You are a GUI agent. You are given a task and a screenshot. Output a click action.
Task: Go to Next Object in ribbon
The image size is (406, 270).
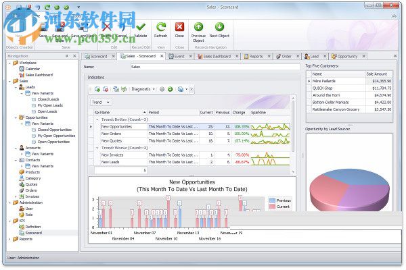[x=219, y=30]
